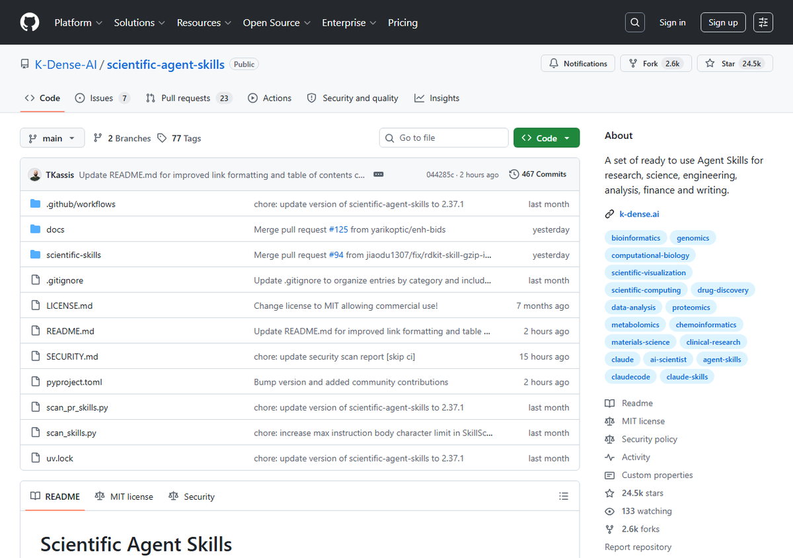Click the Go to file search field
Image resolution: width=793 pixels, height=558 pixels.
(x=443, y=138)
